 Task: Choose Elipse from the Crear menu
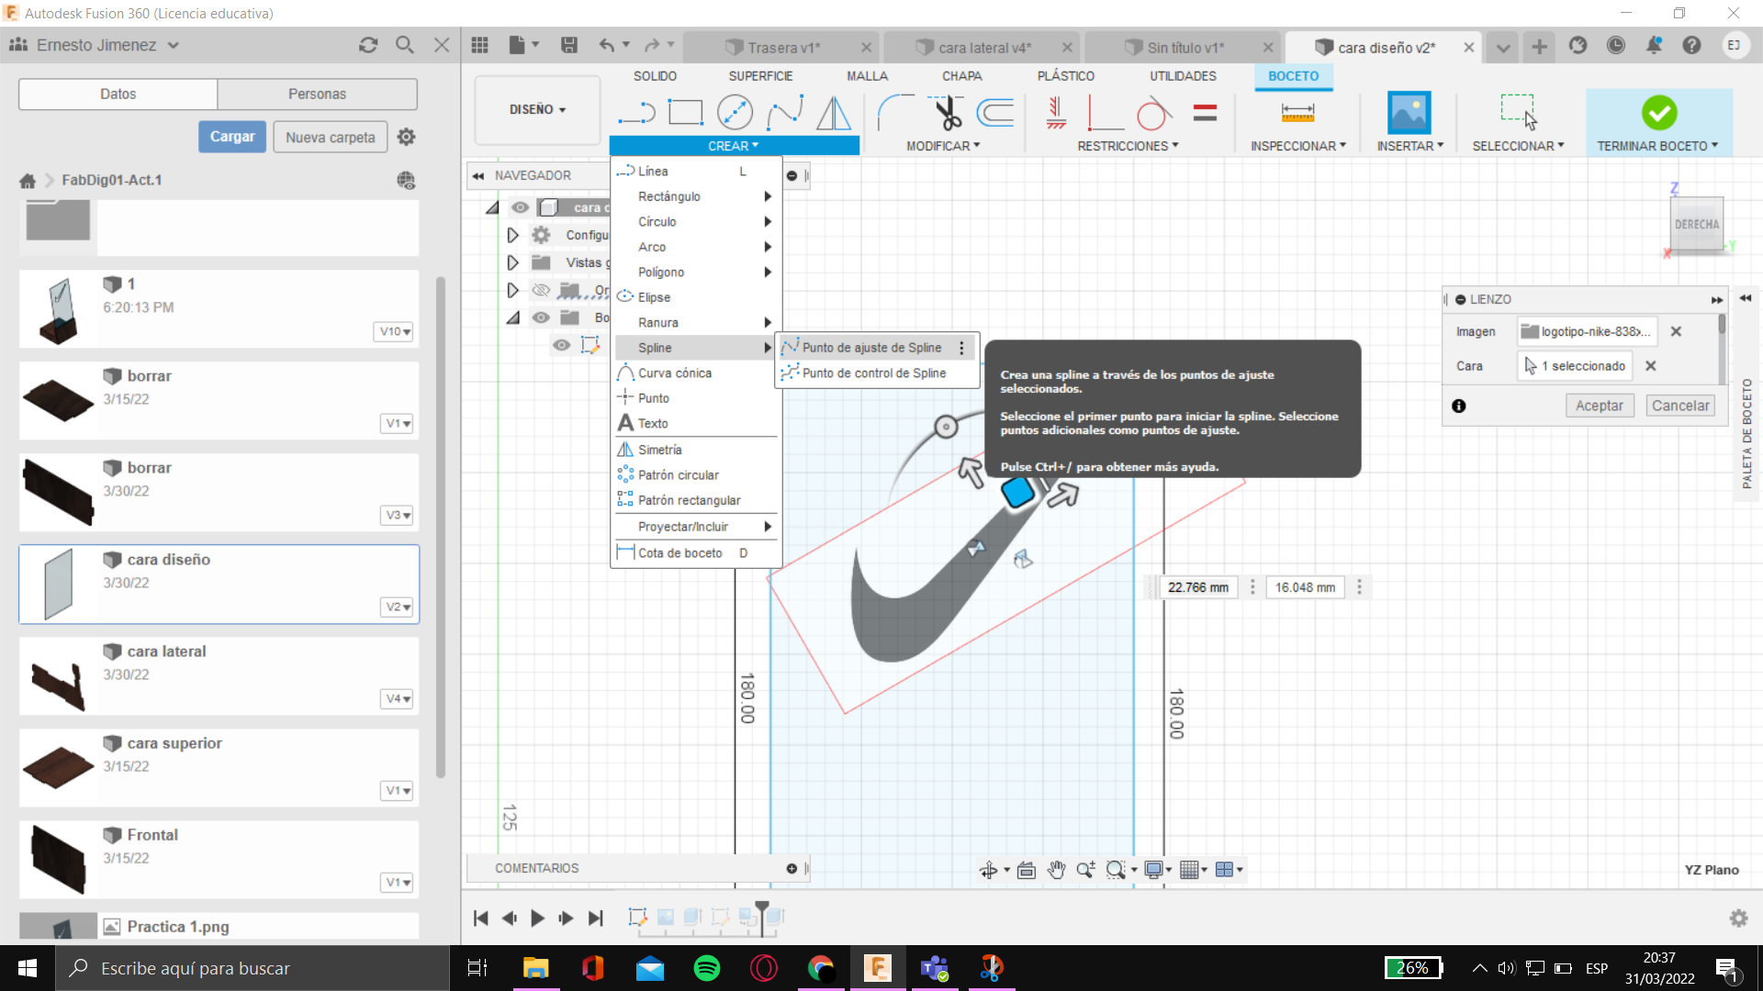tap(696, 297)
